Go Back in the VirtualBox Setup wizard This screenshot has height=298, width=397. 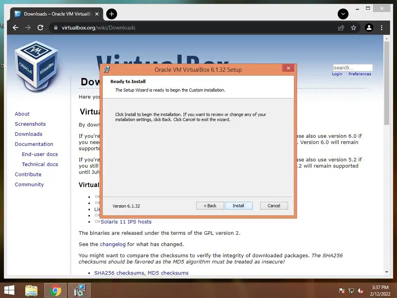(x=210, y=206)
